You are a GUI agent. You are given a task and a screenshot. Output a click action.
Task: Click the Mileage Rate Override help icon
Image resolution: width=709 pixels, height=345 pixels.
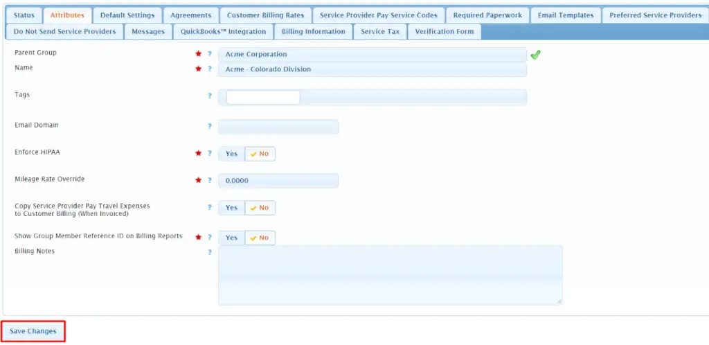(209, 180)
